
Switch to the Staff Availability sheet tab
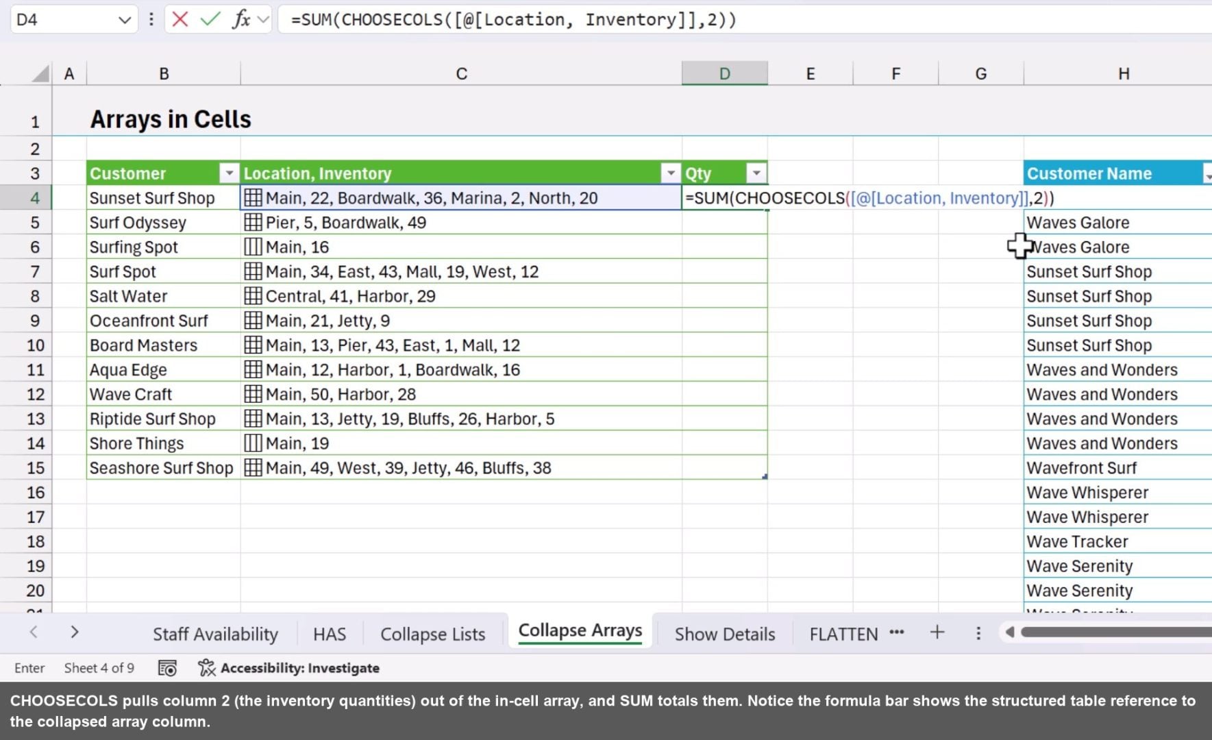tap(215, 634)
